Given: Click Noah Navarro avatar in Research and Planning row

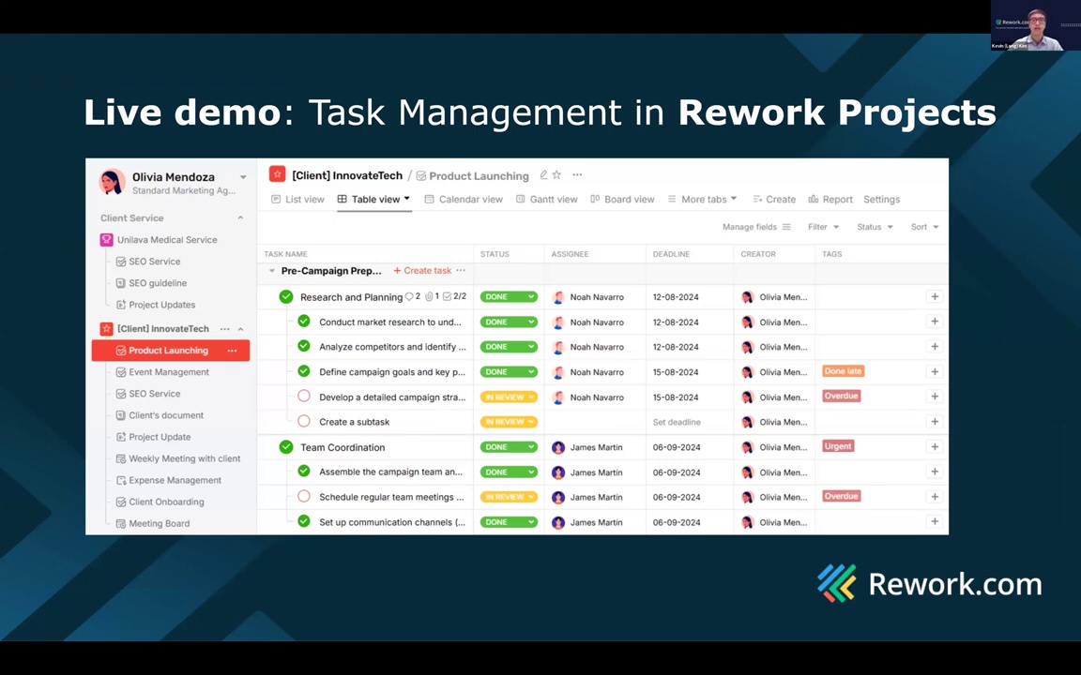Looking at the screenshot, I should (x=558, y=297).
